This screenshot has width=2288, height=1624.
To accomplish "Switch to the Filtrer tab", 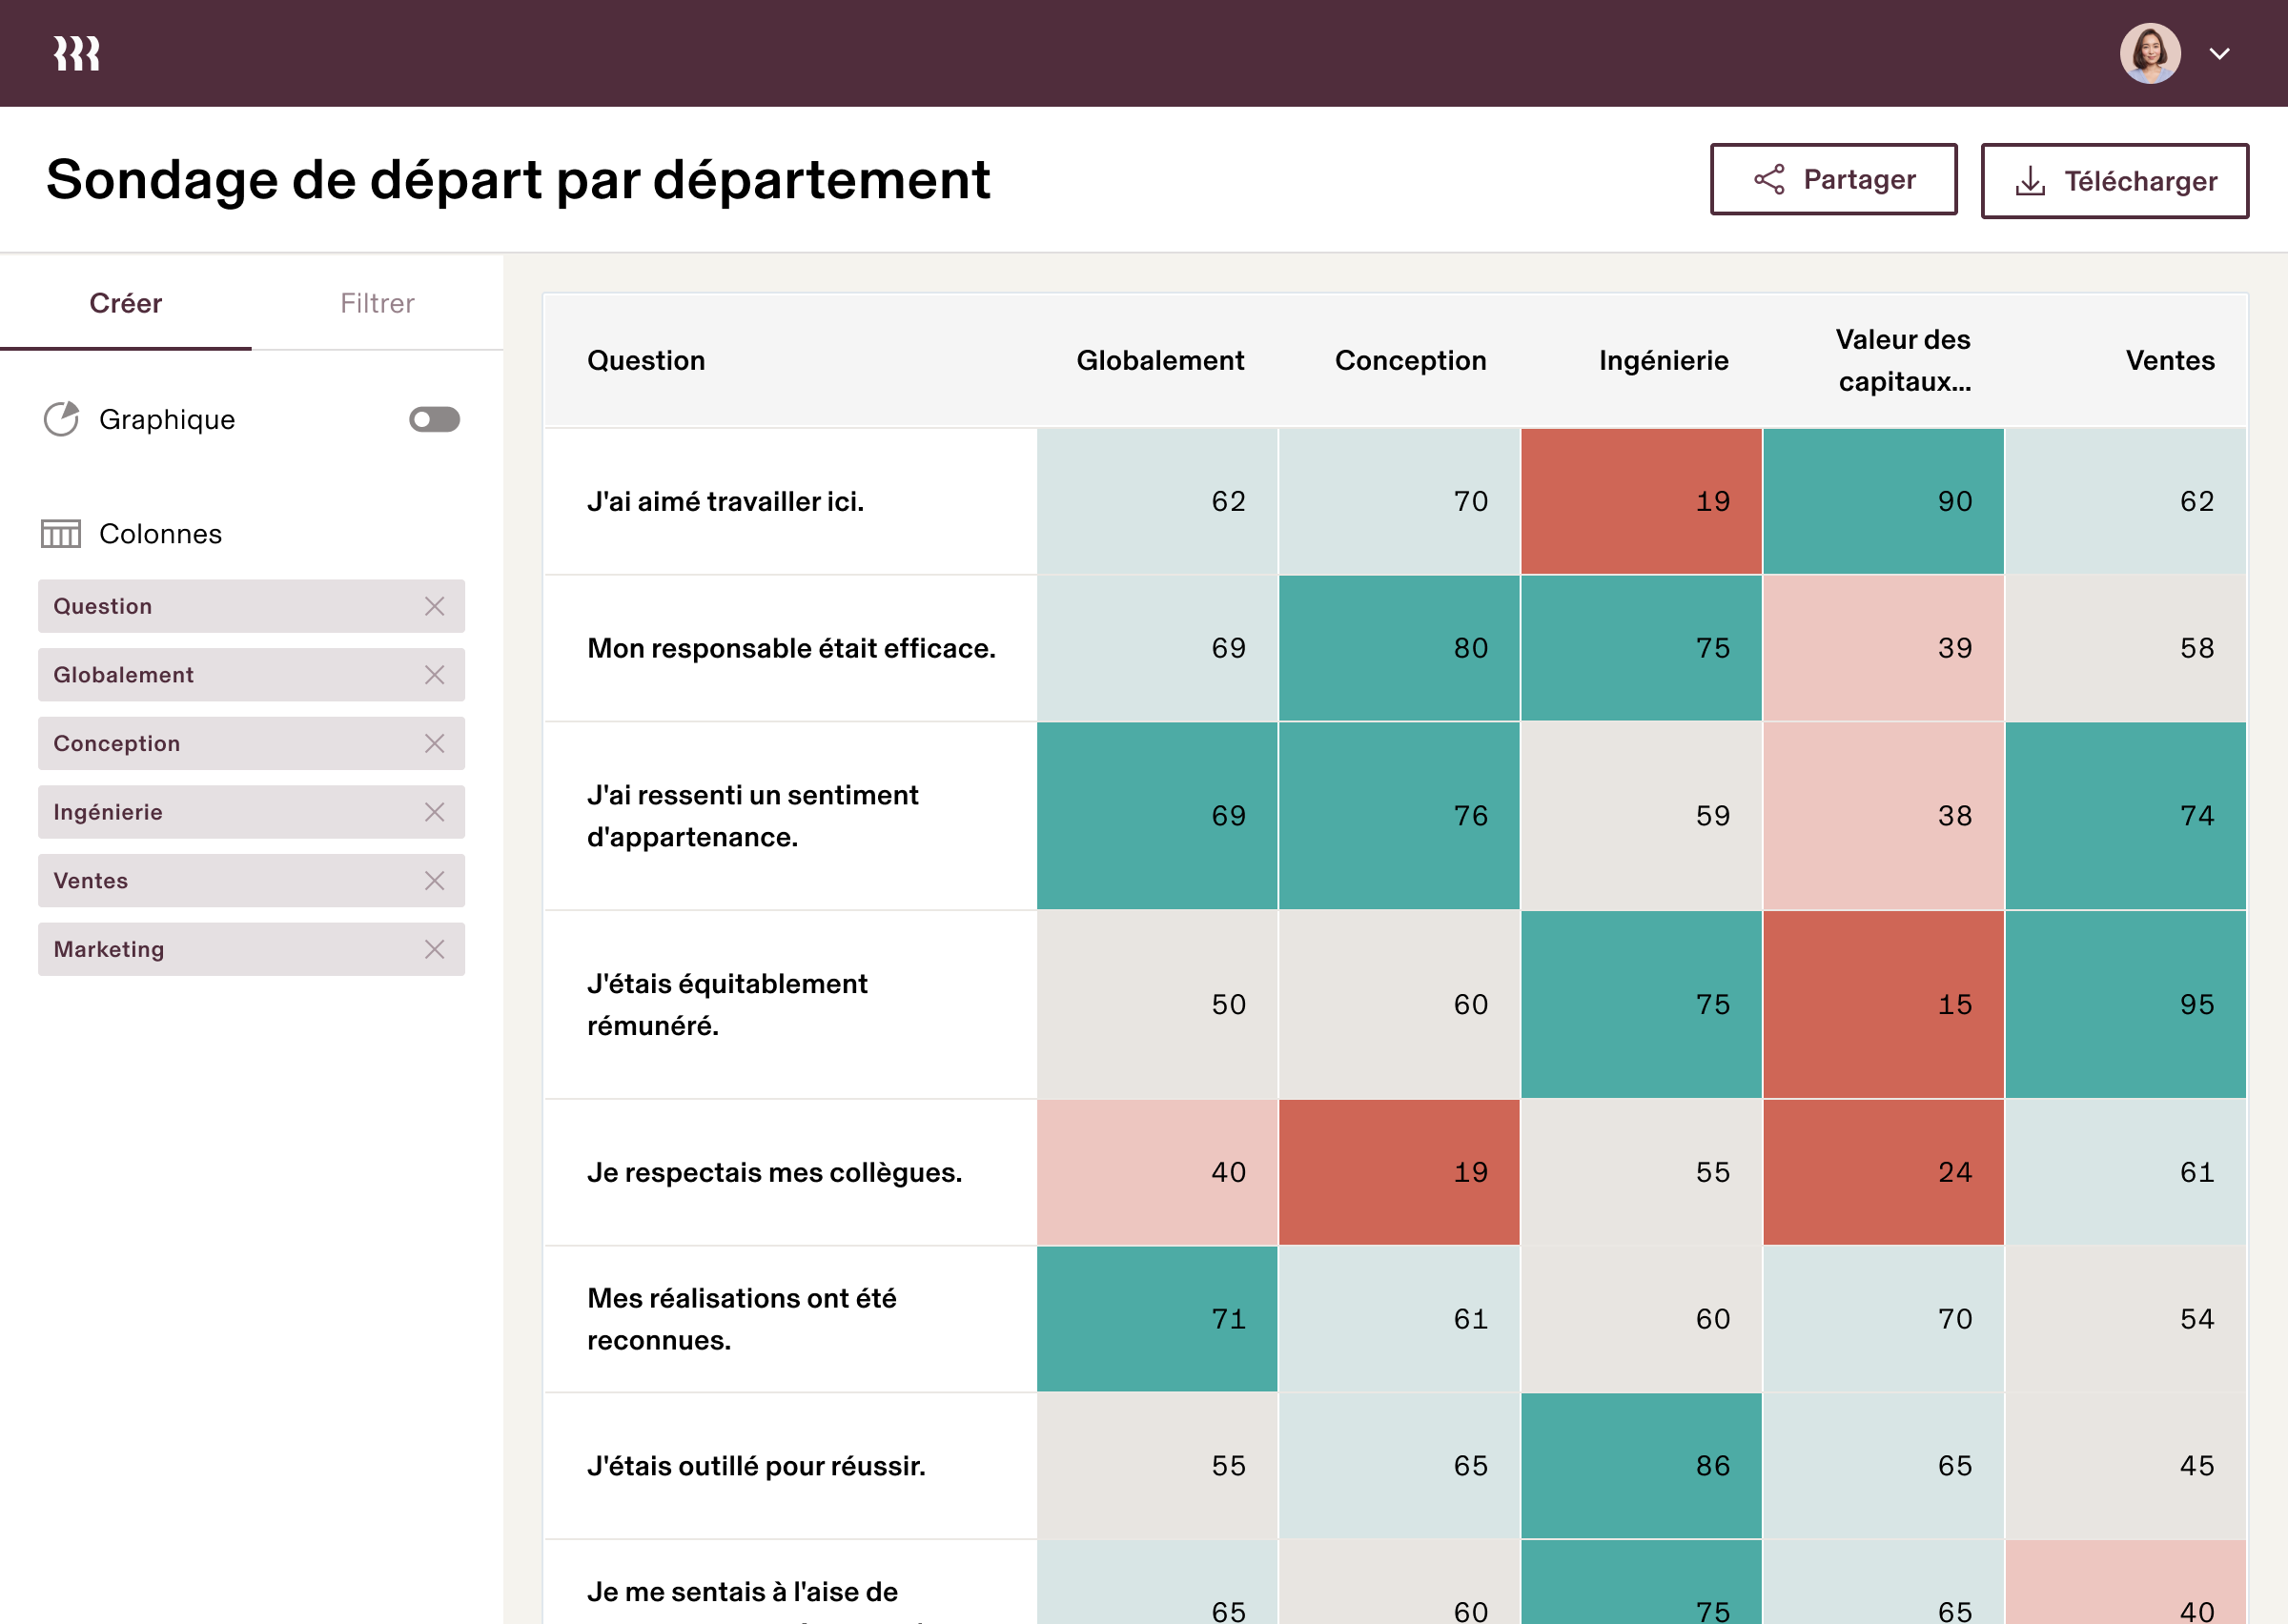I will click(377, 303).
